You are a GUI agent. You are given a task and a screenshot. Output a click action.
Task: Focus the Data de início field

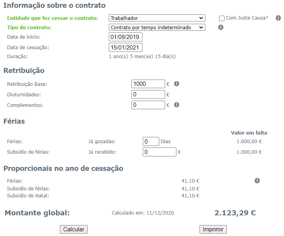(x=126, y=37)
